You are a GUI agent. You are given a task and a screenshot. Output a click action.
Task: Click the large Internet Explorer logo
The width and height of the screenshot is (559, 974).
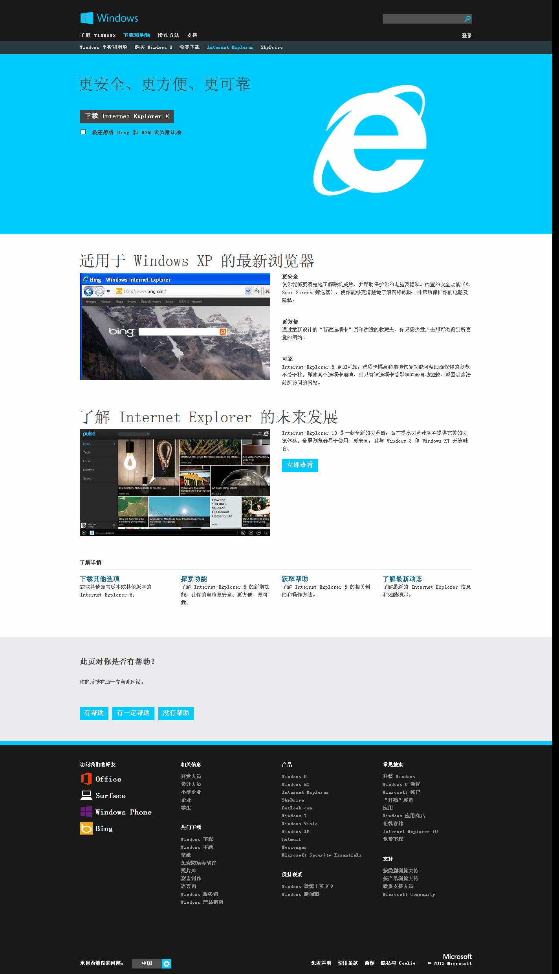pyautogui.click(x=370, y=141)
